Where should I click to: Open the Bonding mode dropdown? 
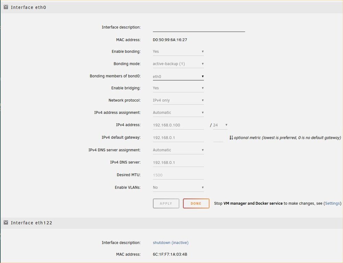click(x=178, y=64)
